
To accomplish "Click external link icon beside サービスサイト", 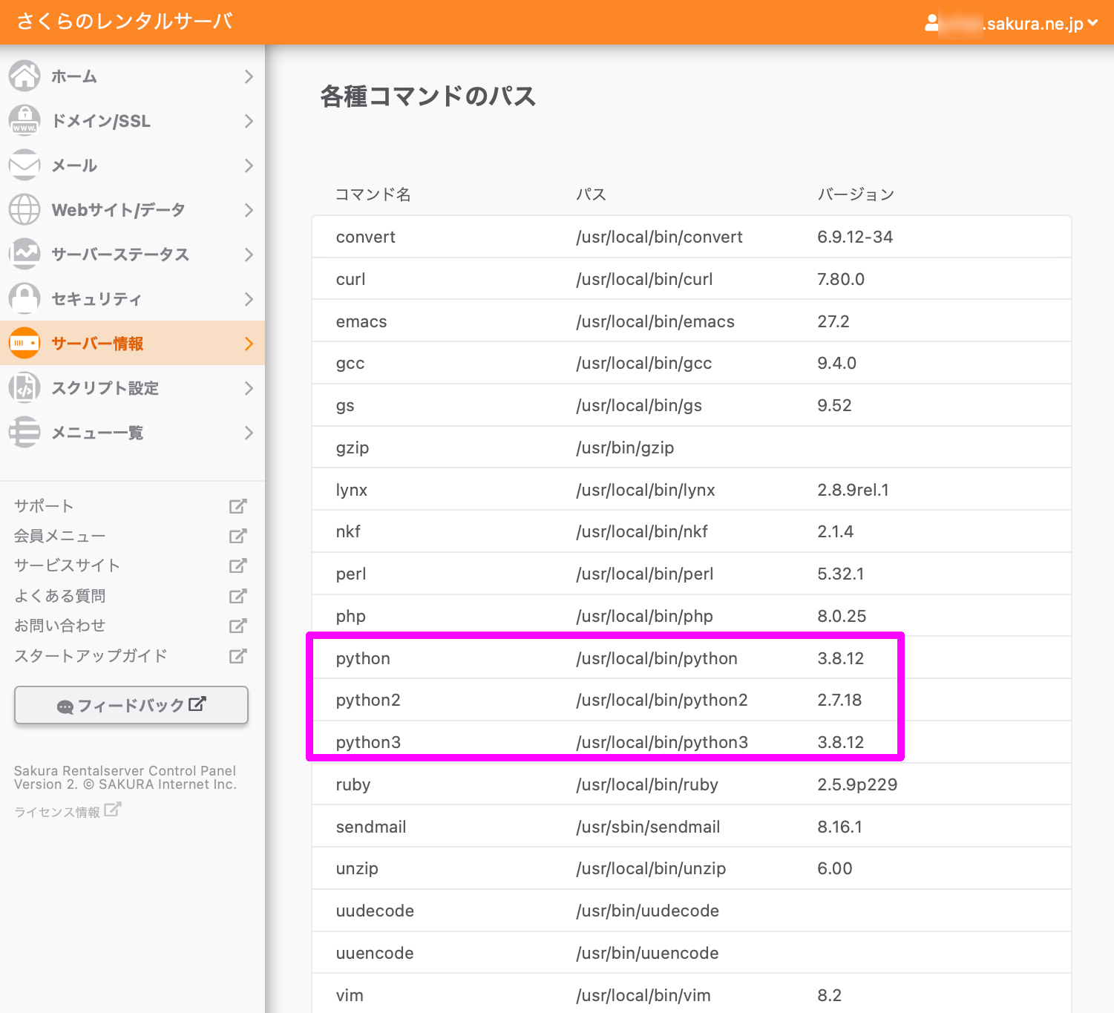I will tap(237, 565).
